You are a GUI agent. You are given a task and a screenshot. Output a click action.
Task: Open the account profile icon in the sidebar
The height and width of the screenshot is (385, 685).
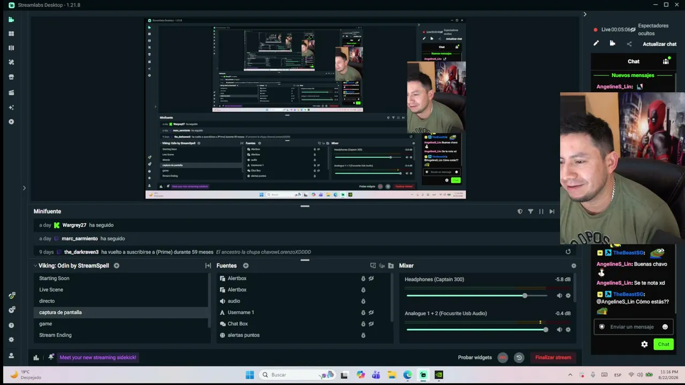pos(11,356)
